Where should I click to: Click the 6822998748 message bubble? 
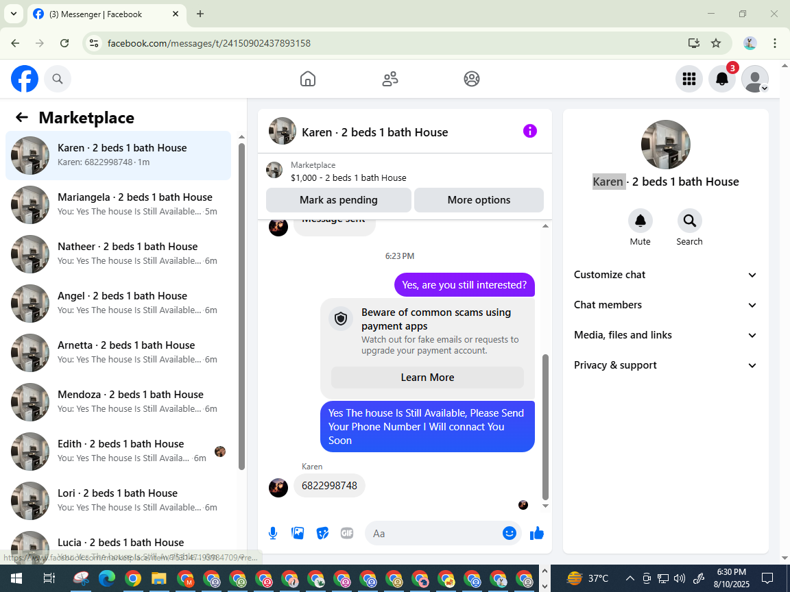tap(329, 485)
